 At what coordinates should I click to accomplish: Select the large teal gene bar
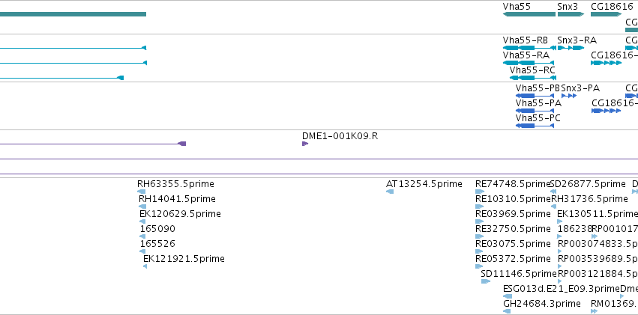[73, 14]
